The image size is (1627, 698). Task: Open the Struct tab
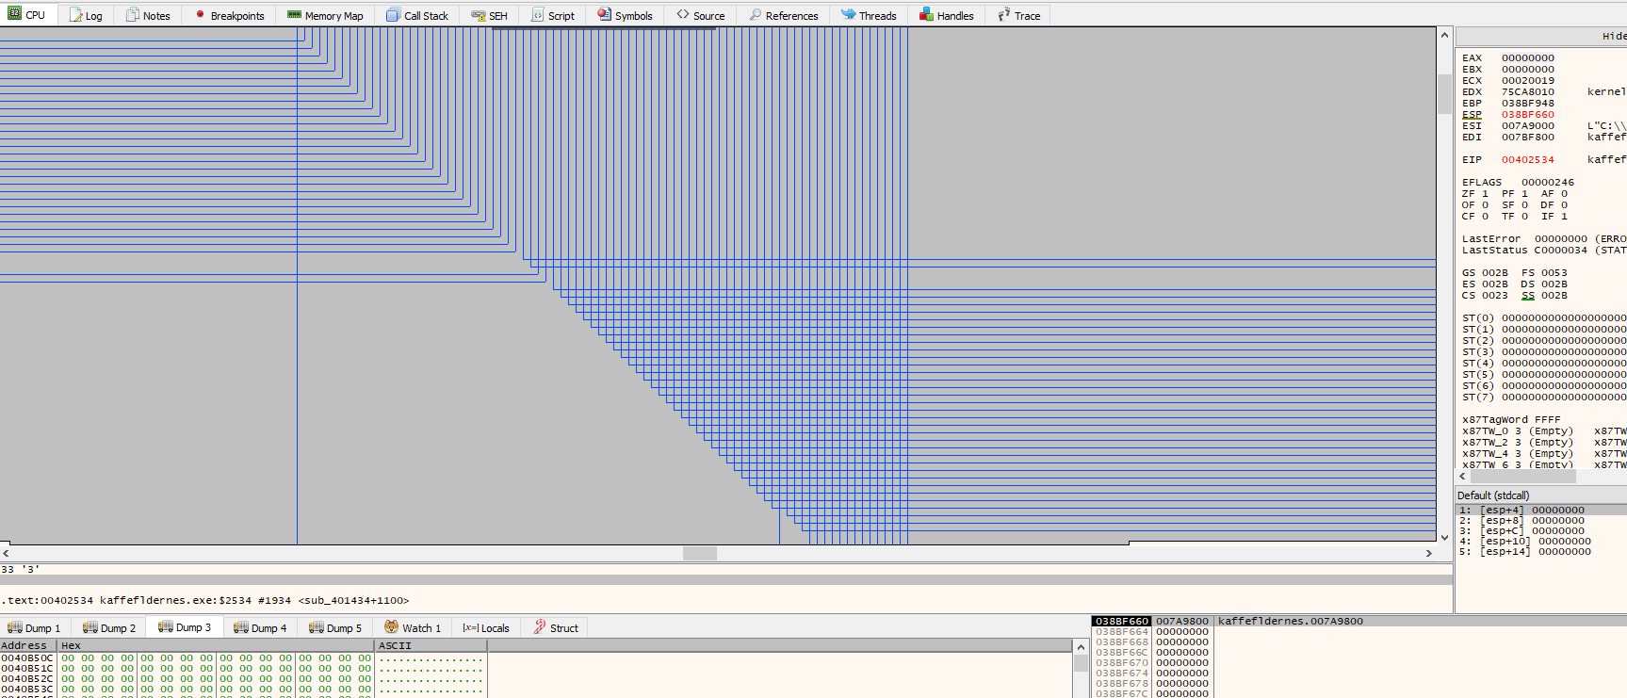556,628
